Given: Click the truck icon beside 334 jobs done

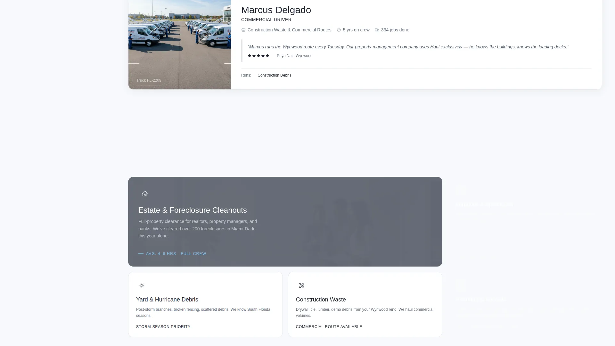Looking at the screenshot, I should 377,30.
